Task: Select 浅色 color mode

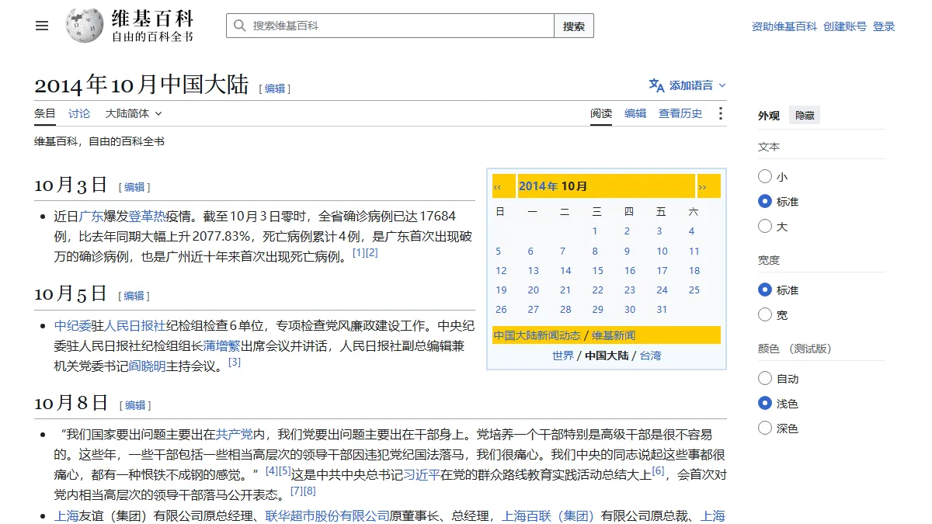Action: pos(765,403)
